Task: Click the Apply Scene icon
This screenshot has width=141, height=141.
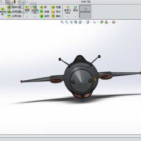Action: coord(106,22)
